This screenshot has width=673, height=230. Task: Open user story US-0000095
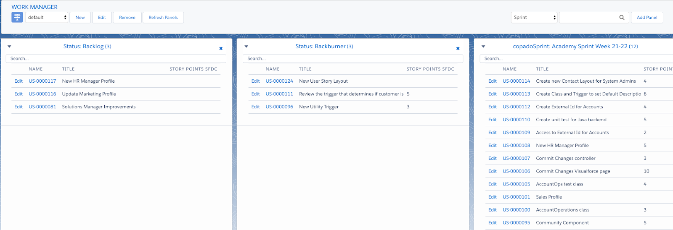pos(517,223)
